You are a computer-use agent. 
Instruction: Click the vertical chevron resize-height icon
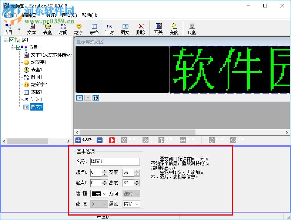click(211, 140)
